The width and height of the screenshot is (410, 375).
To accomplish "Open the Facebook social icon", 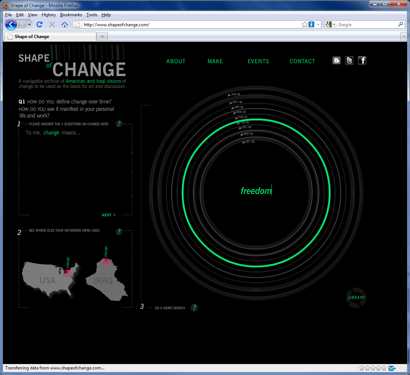I will click(x=362, y=61).
